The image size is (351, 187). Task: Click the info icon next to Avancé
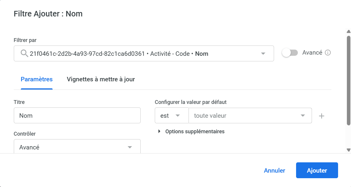(328, 53)
